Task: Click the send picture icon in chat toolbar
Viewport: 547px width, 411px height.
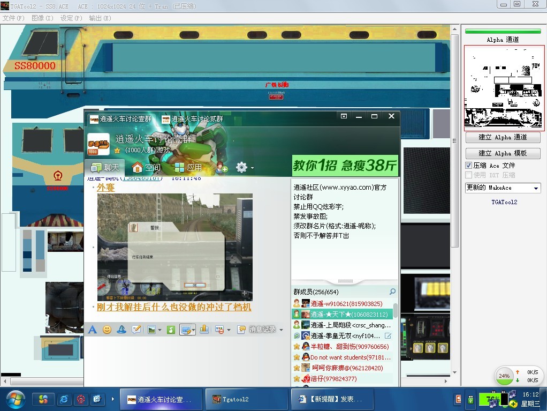Action: tap(152, 330)
